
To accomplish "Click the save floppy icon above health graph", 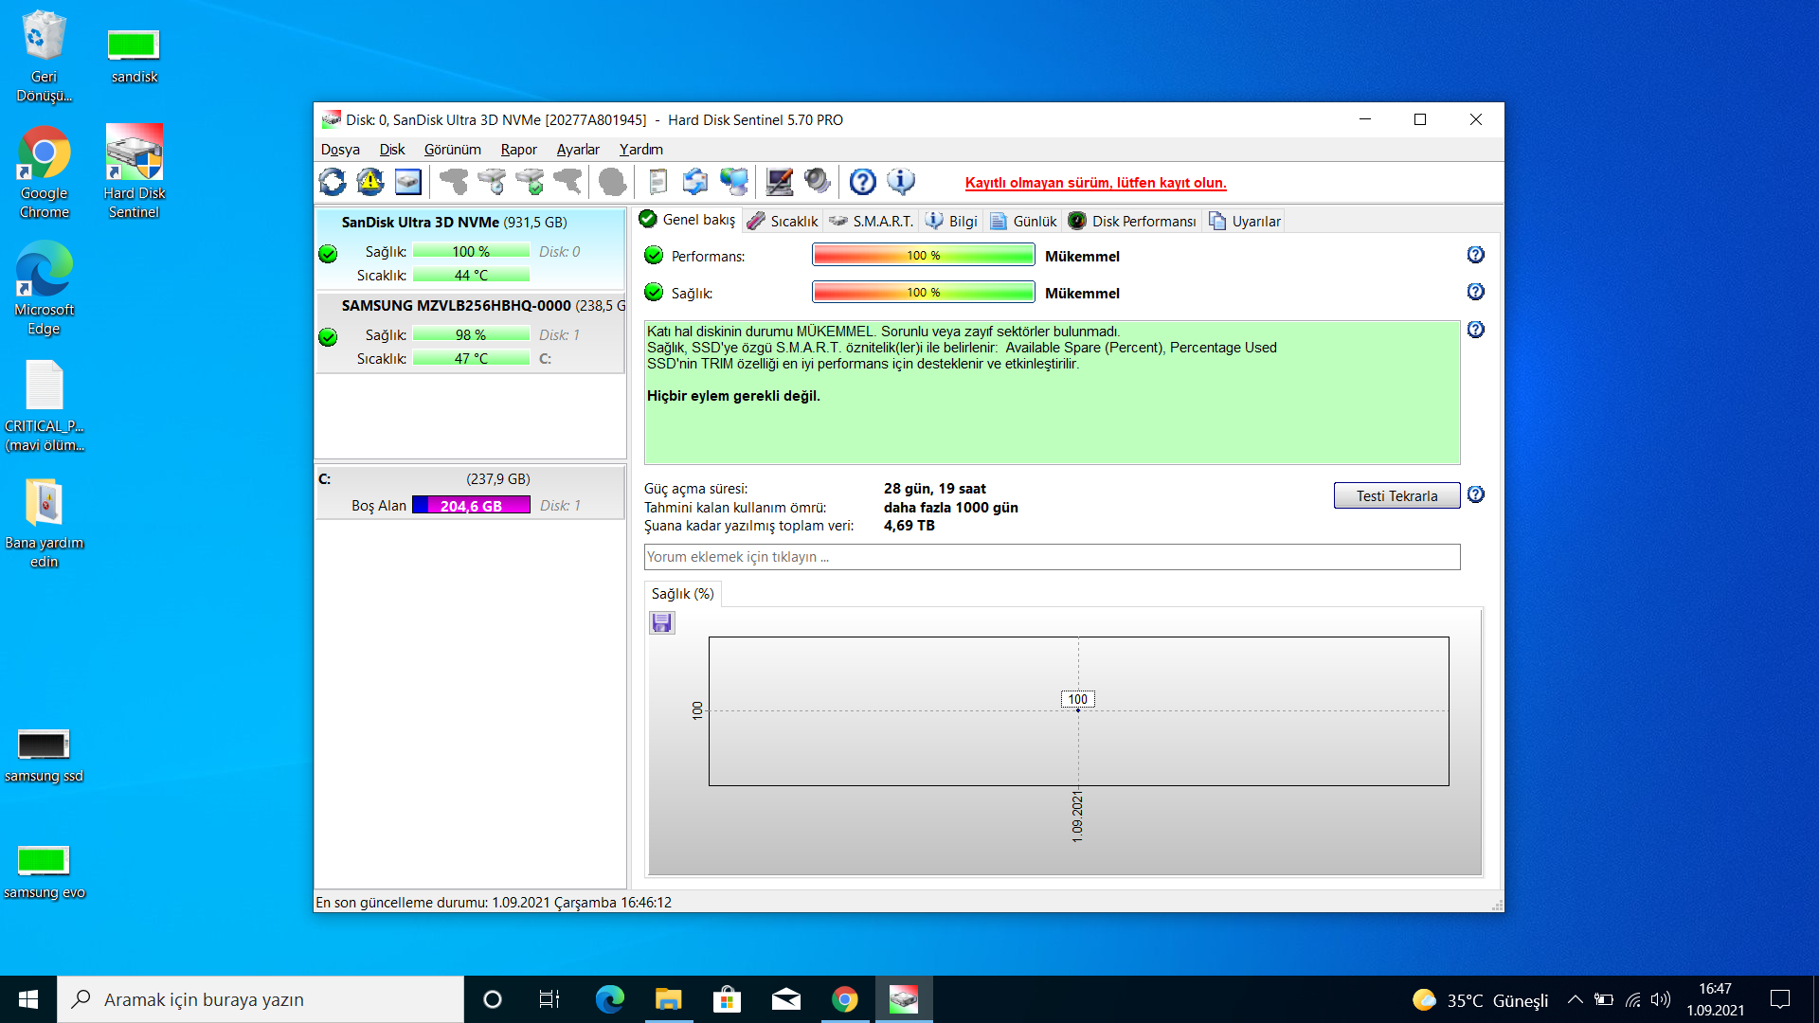I will coord(661,622).
